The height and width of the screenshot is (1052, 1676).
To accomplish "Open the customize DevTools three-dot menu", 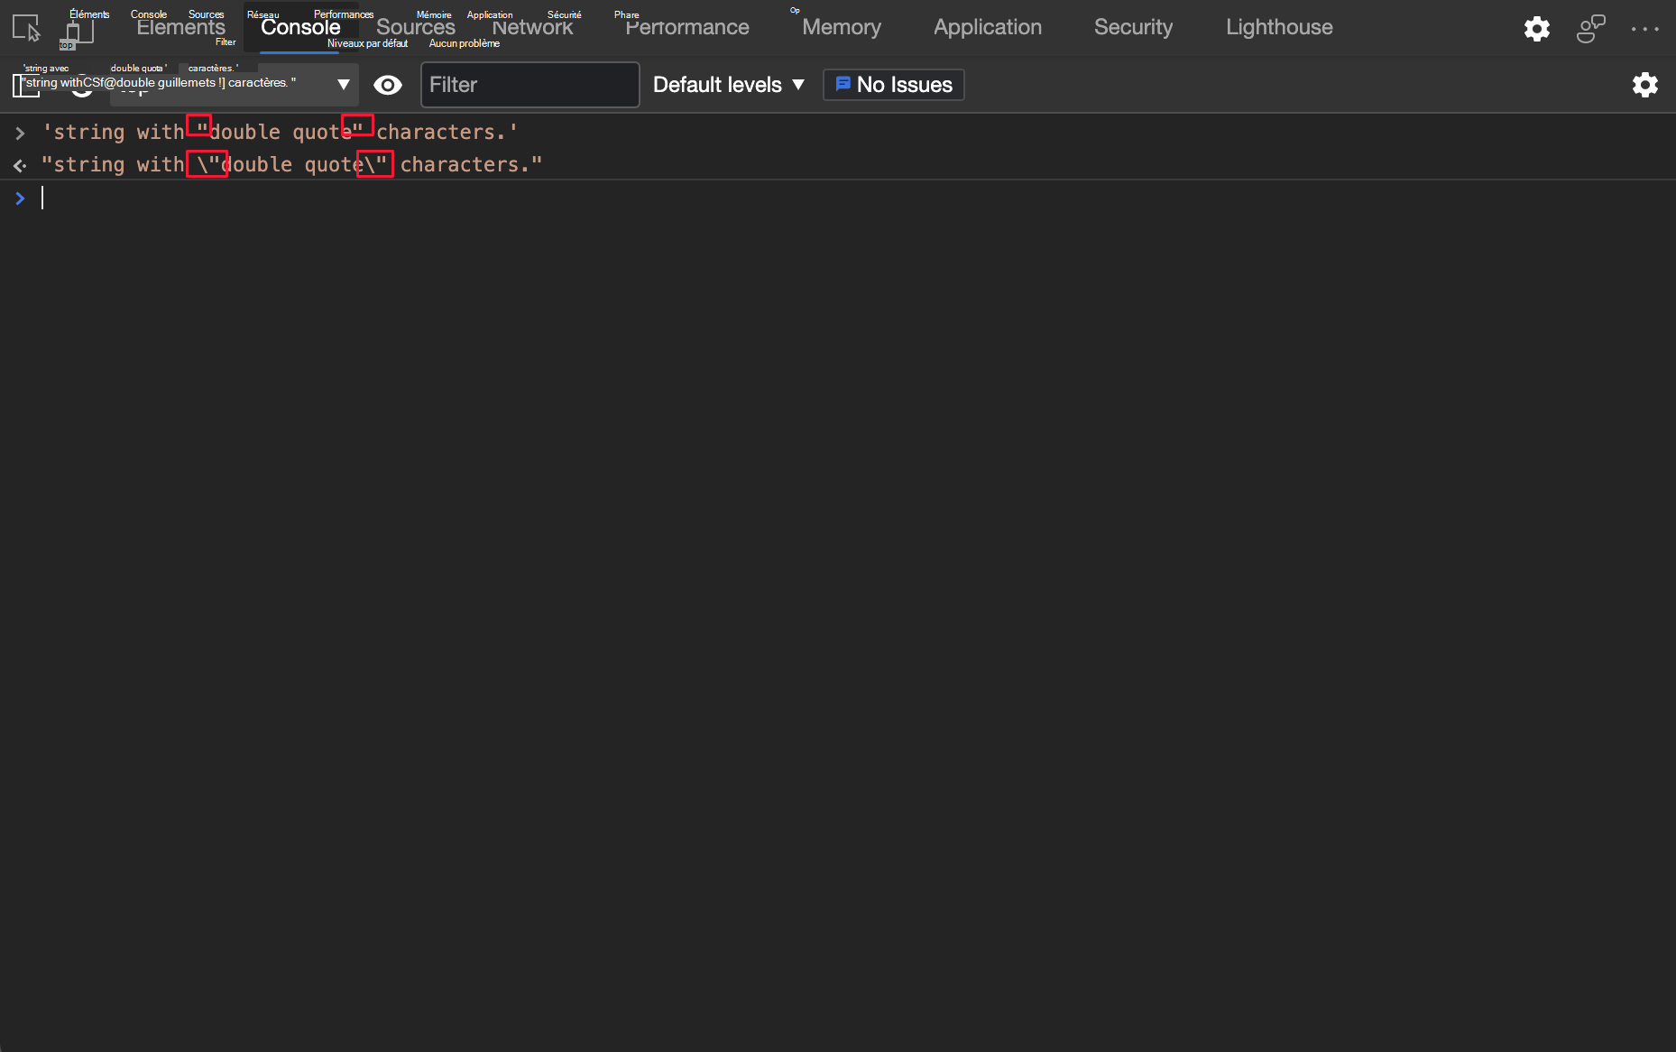I will (1646, 28).
